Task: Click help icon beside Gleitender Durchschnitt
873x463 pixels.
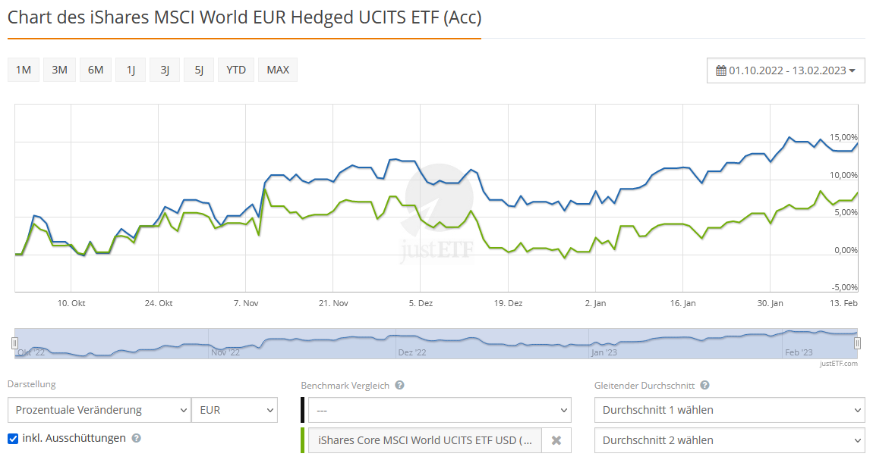Action: (x=704, y=385)
